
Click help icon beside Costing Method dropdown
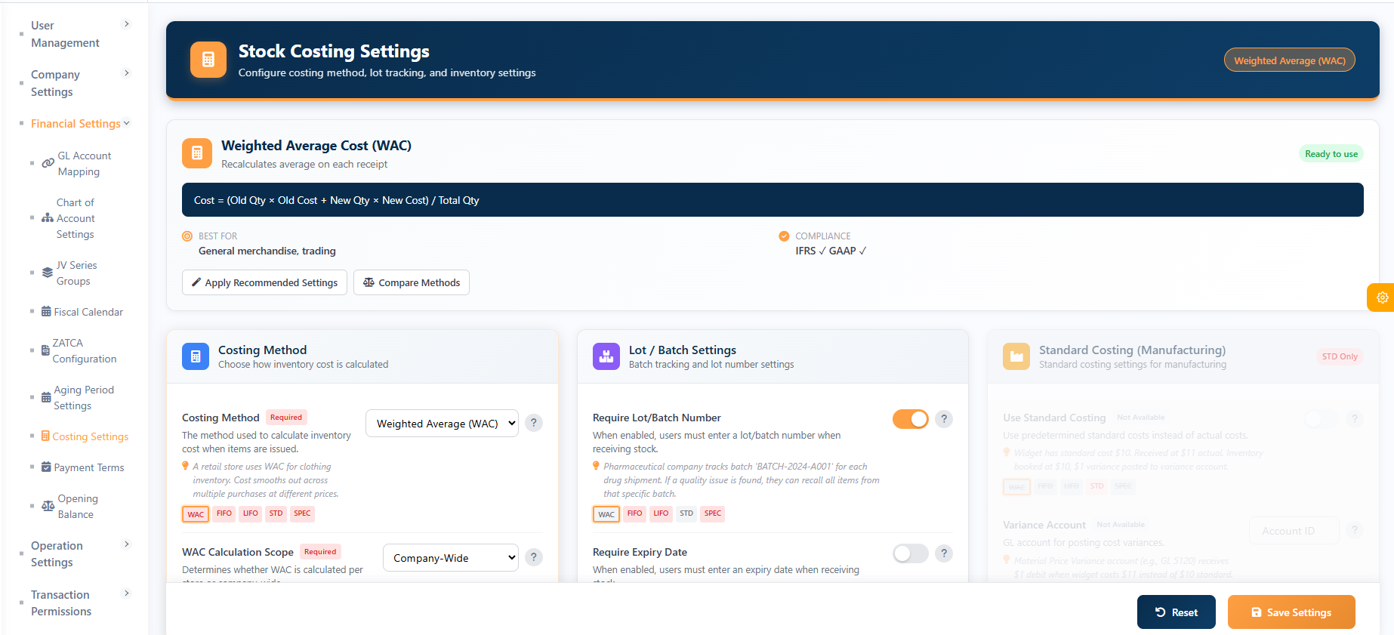click(533, 423)
